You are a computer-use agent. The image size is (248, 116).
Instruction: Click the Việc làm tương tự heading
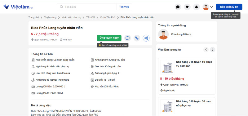coord(169,50)
